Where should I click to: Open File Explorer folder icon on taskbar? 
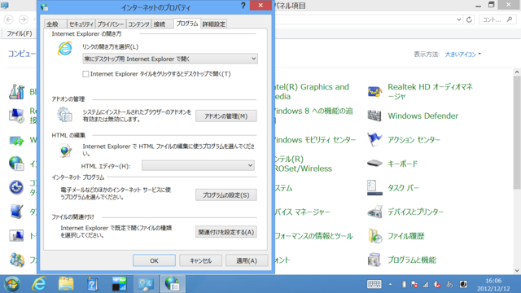tap(66, 284)
